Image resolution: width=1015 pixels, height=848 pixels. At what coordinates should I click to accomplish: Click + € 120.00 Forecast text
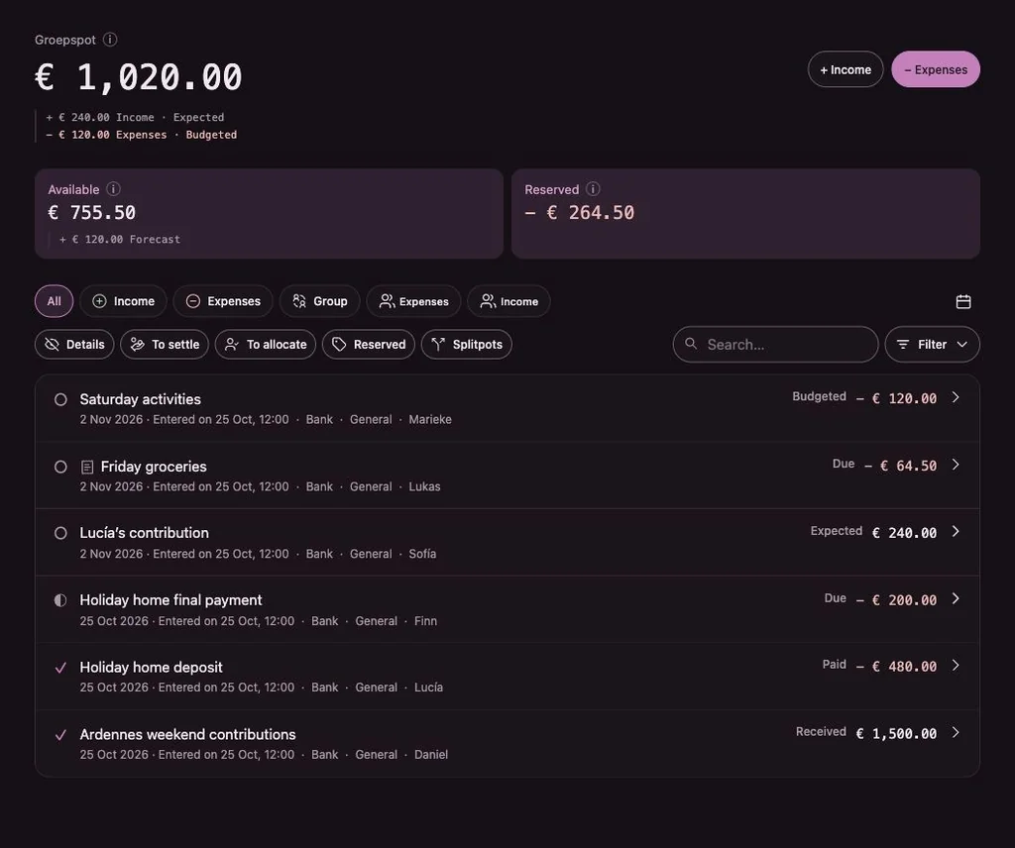120,240
